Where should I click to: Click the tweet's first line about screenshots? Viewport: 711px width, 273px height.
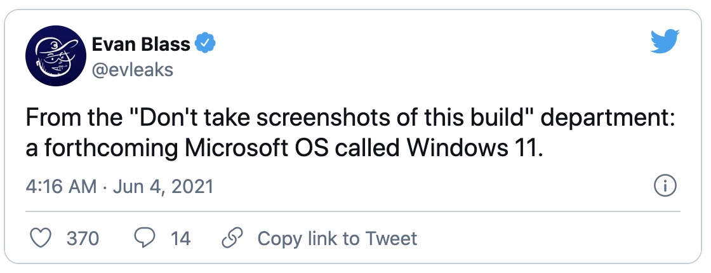[351, 118]
